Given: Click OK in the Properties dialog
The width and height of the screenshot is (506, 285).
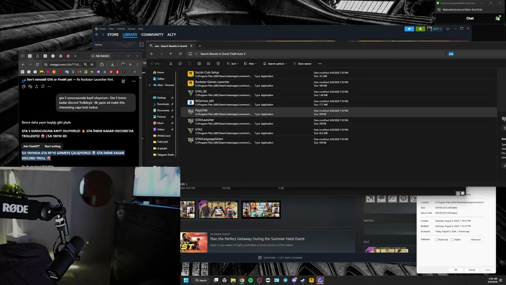Looking at the screenshot, I should pyautogui.click(x=455, y=270).
